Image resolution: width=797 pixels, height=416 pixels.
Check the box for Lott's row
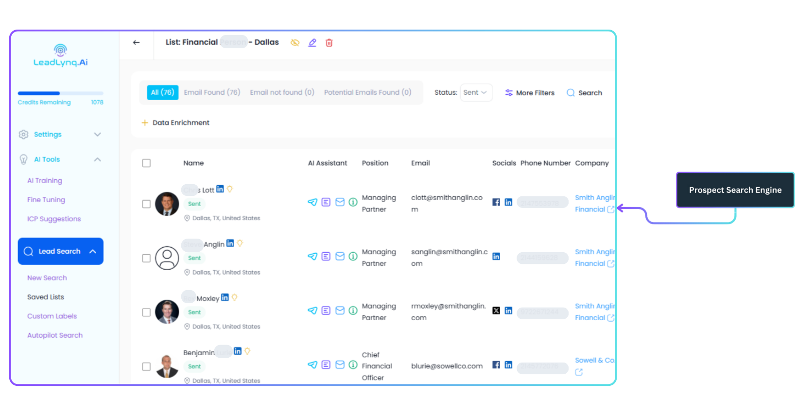tap(146, 204)
